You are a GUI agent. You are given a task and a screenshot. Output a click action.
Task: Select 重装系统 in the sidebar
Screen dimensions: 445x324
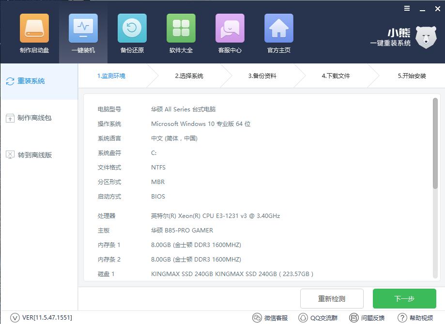[x=39, y=81]
